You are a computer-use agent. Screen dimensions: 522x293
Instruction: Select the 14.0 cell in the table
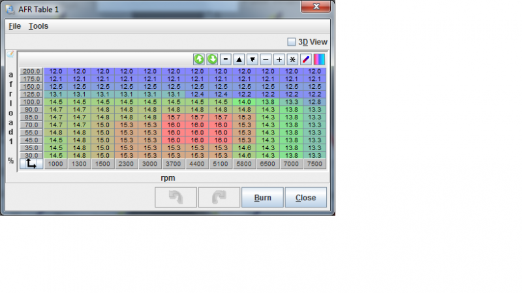tap(244, 102)
